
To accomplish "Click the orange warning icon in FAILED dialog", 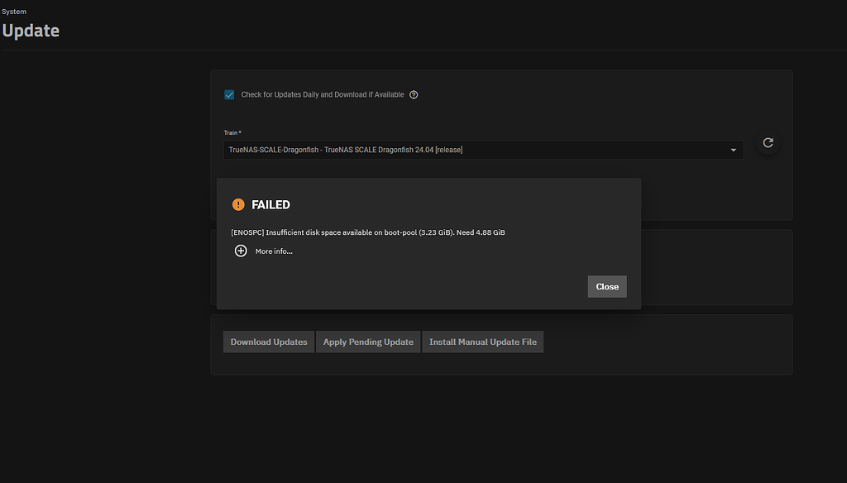I will pyautogui.click(x=238, y=203).
